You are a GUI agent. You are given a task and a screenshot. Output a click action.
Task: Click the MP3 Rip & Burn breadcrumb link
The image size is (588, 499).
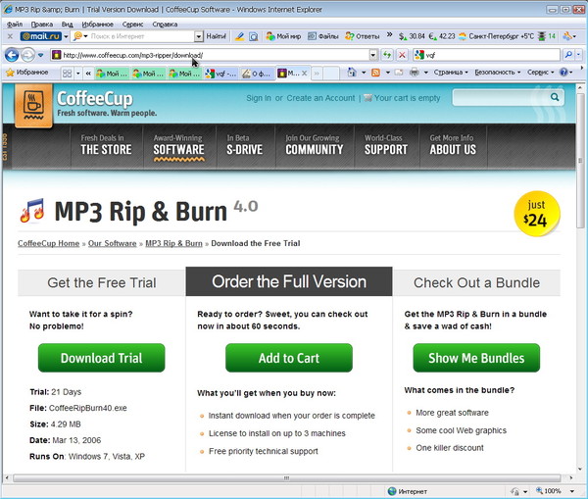coord(173,243)
